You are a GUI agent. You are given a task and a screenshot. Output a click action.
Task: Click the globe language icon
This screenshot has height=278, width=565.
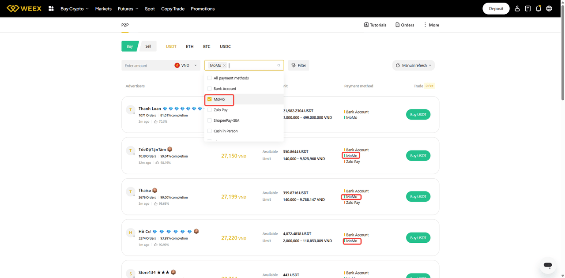point(549,8)
